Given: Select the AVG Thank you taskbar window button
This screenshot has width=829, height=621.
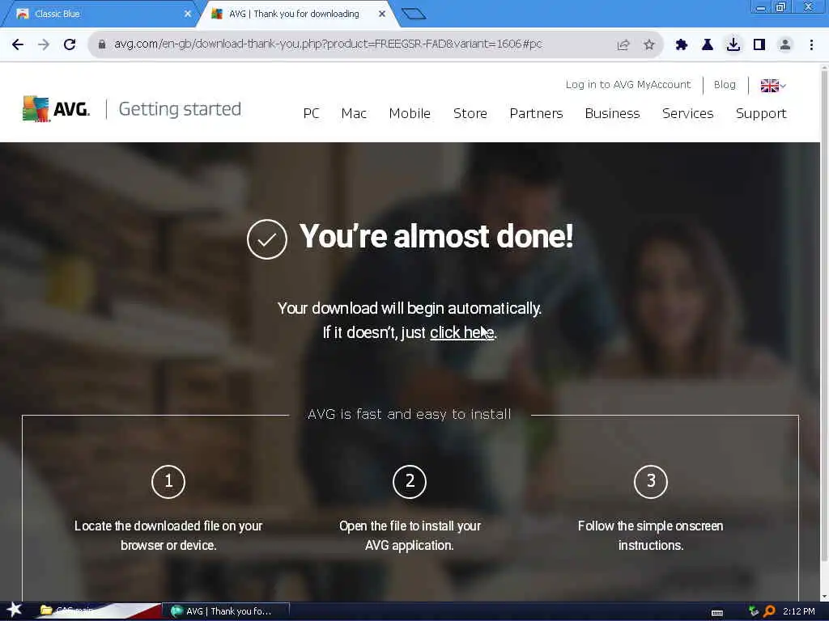Looking at the screenshot, I should coord(227,611).
